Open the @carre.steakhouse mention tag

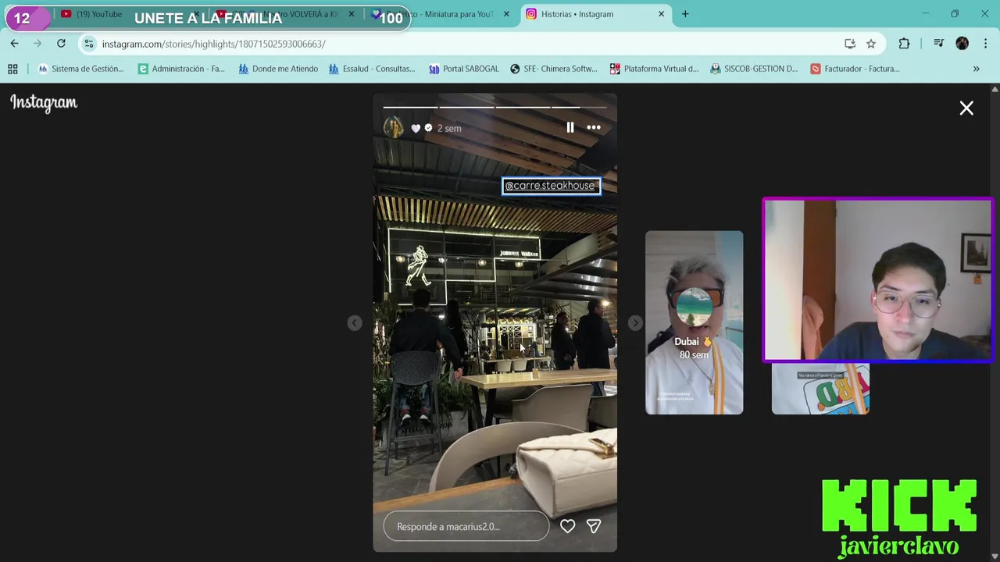[552, 186]
